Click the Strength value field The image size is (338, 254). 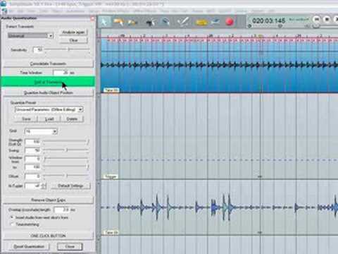pyautogui.click(x=33, y=142)
